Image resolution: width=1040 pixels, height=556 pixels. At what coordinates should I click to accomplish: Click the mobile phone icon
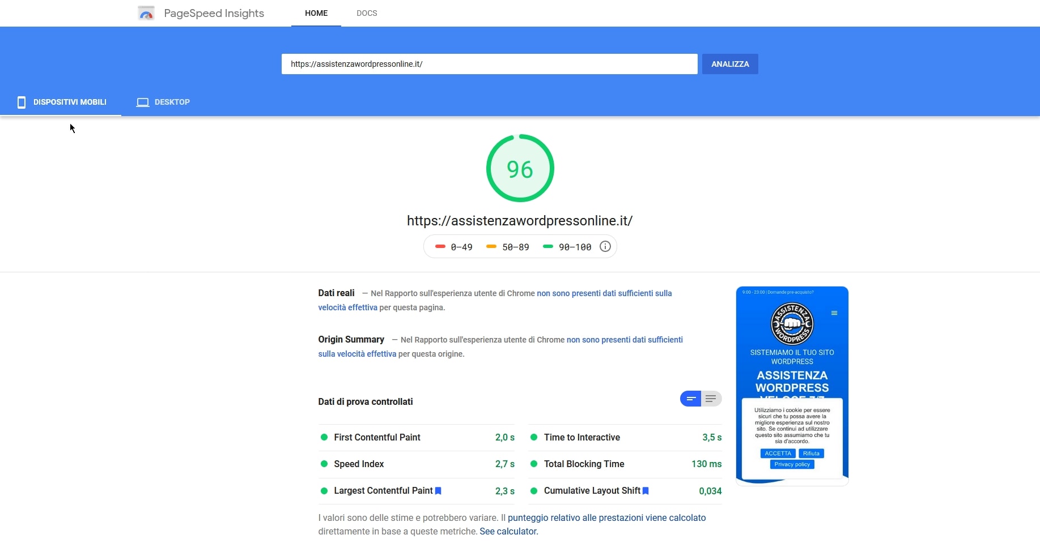[x=22, y=102]
